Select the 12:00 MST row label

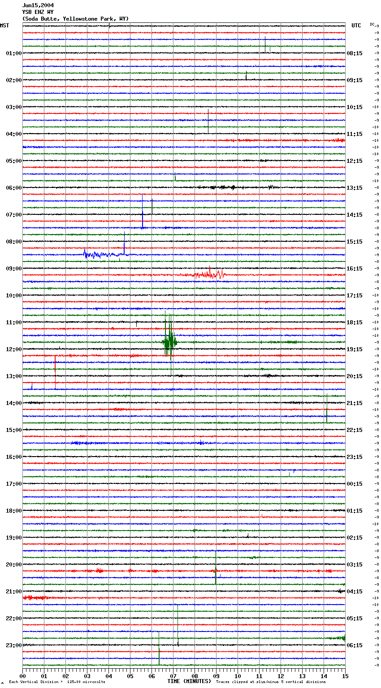(x=14, y=349)
